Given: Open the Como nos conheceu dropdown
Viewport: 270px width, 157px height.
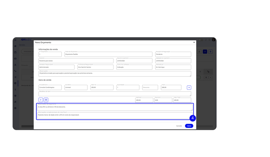Looking at the screenshot, I should tap(134, 67).
